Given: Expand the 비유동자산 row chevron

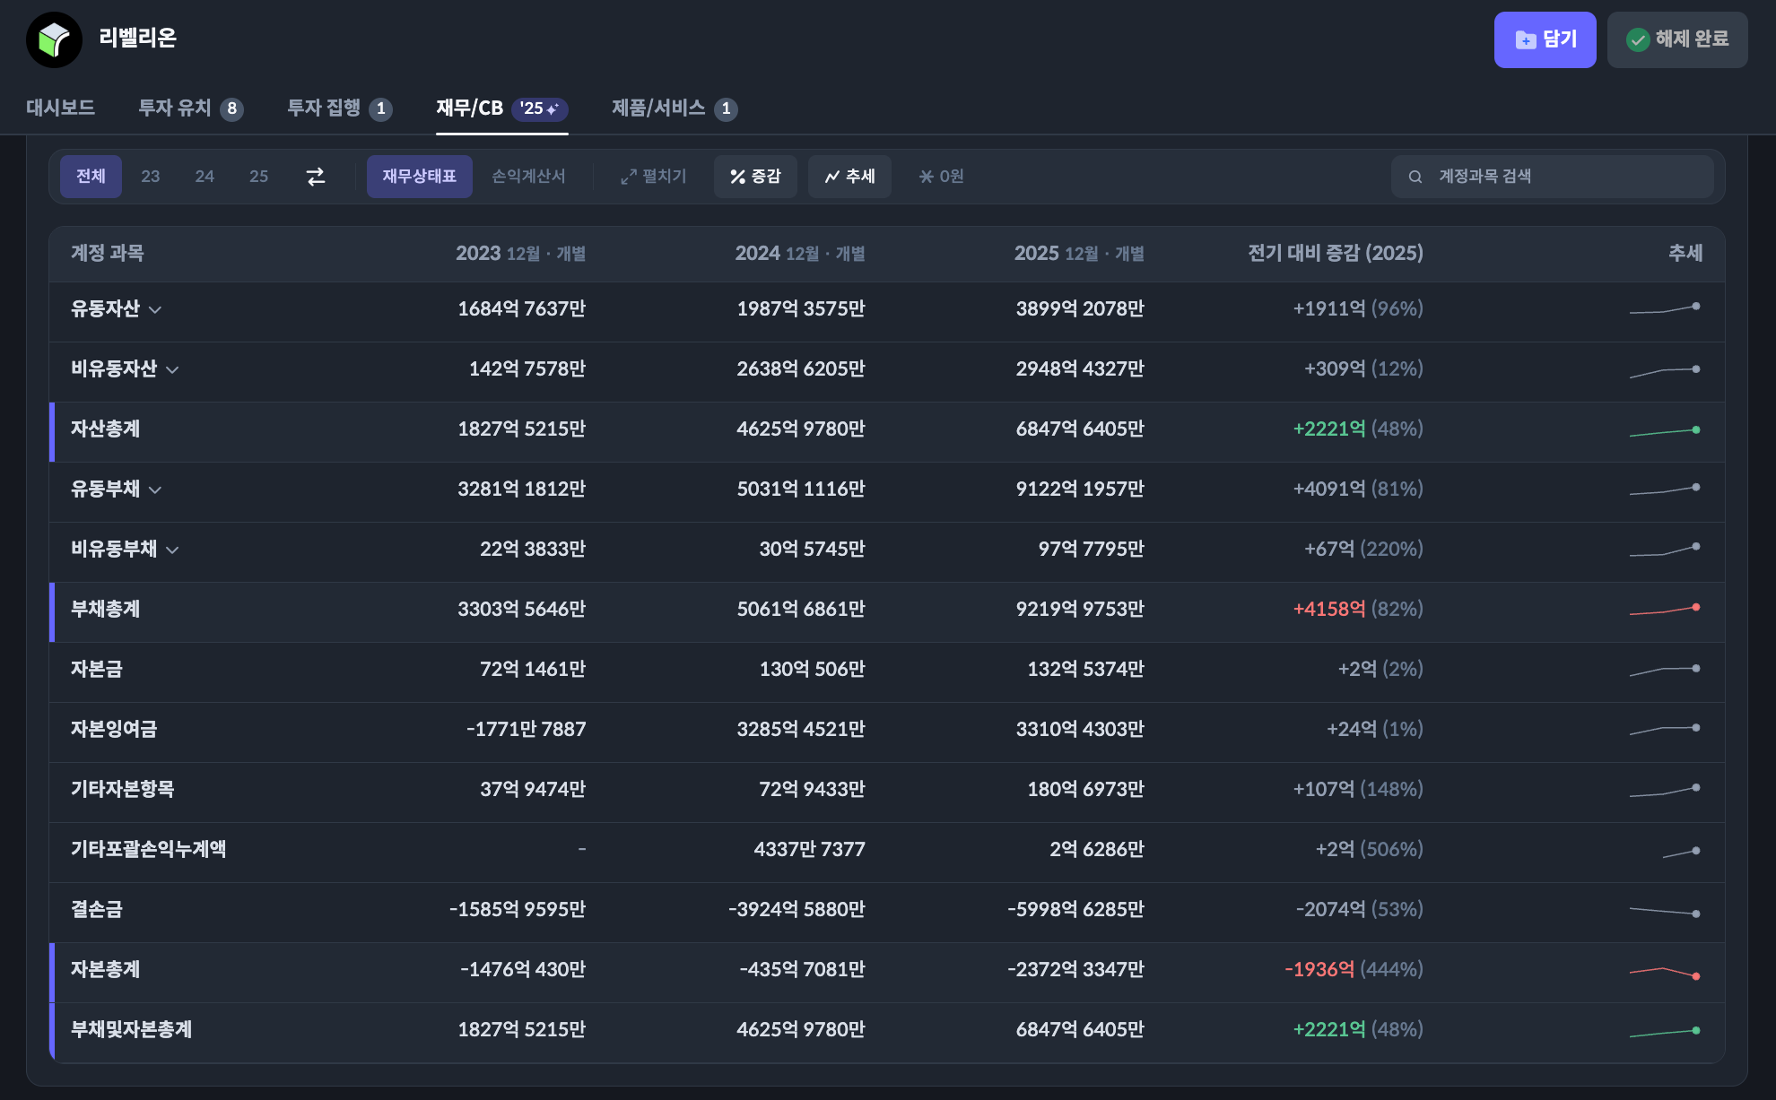Looking at the screenshot, I should pyautogui.click(x=172, y=370).
